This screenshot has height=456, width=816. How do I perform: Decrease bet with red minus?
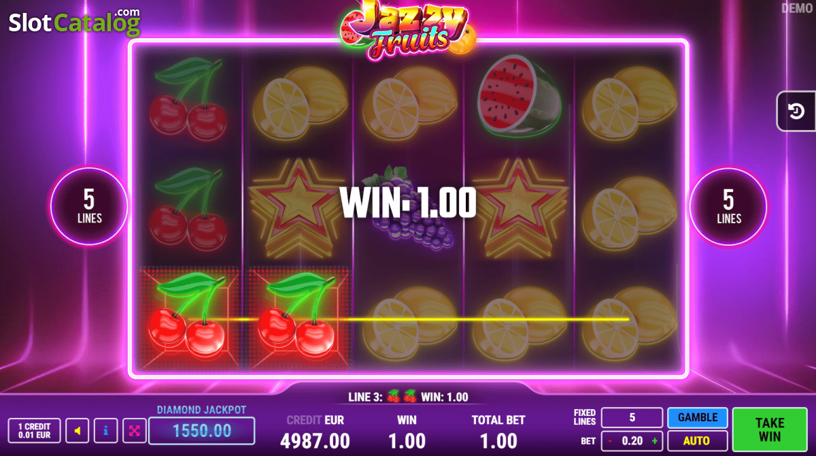click(x=610, y=440)
